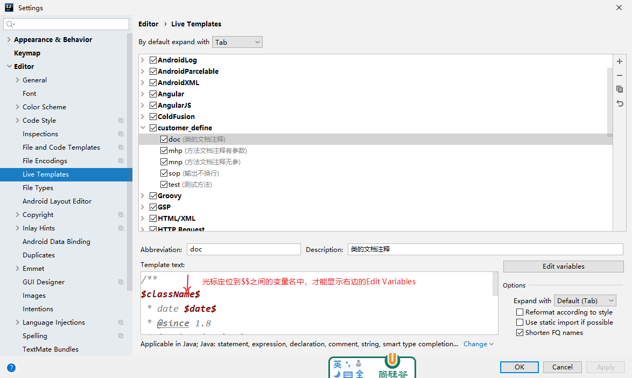The image size is (632, 378).
Task: Click the search magnifier icon in settings
Action: click(x=10, y=24)
